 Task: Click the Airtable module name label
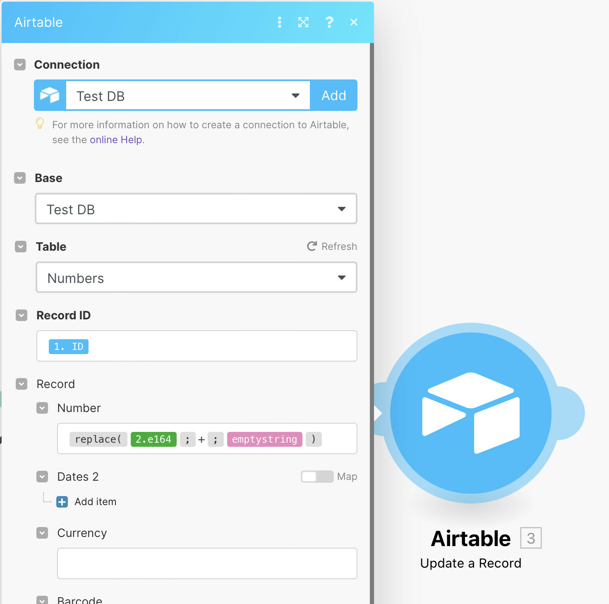pyautogui.click(x=471, y=539)
